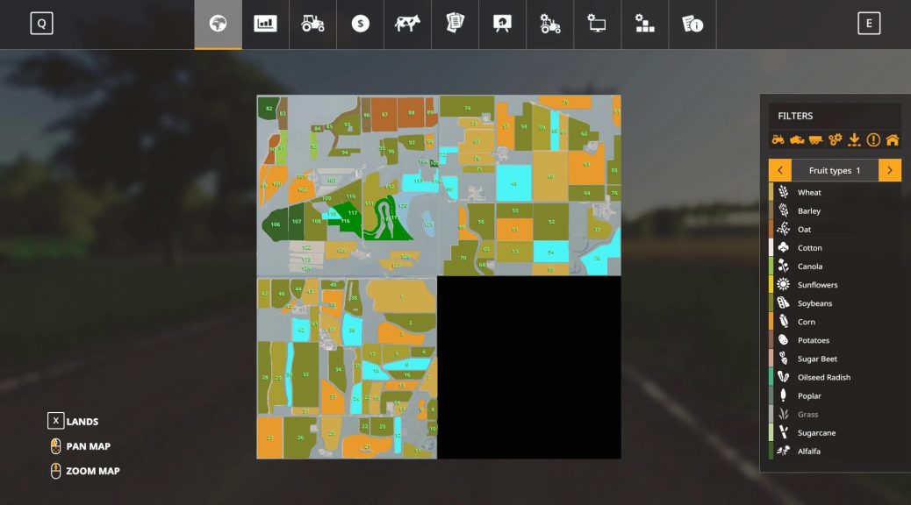Viewport: 911px width, 505px height.
Task: Click the right arrow next to Fruit types
Action: point(888,170)
